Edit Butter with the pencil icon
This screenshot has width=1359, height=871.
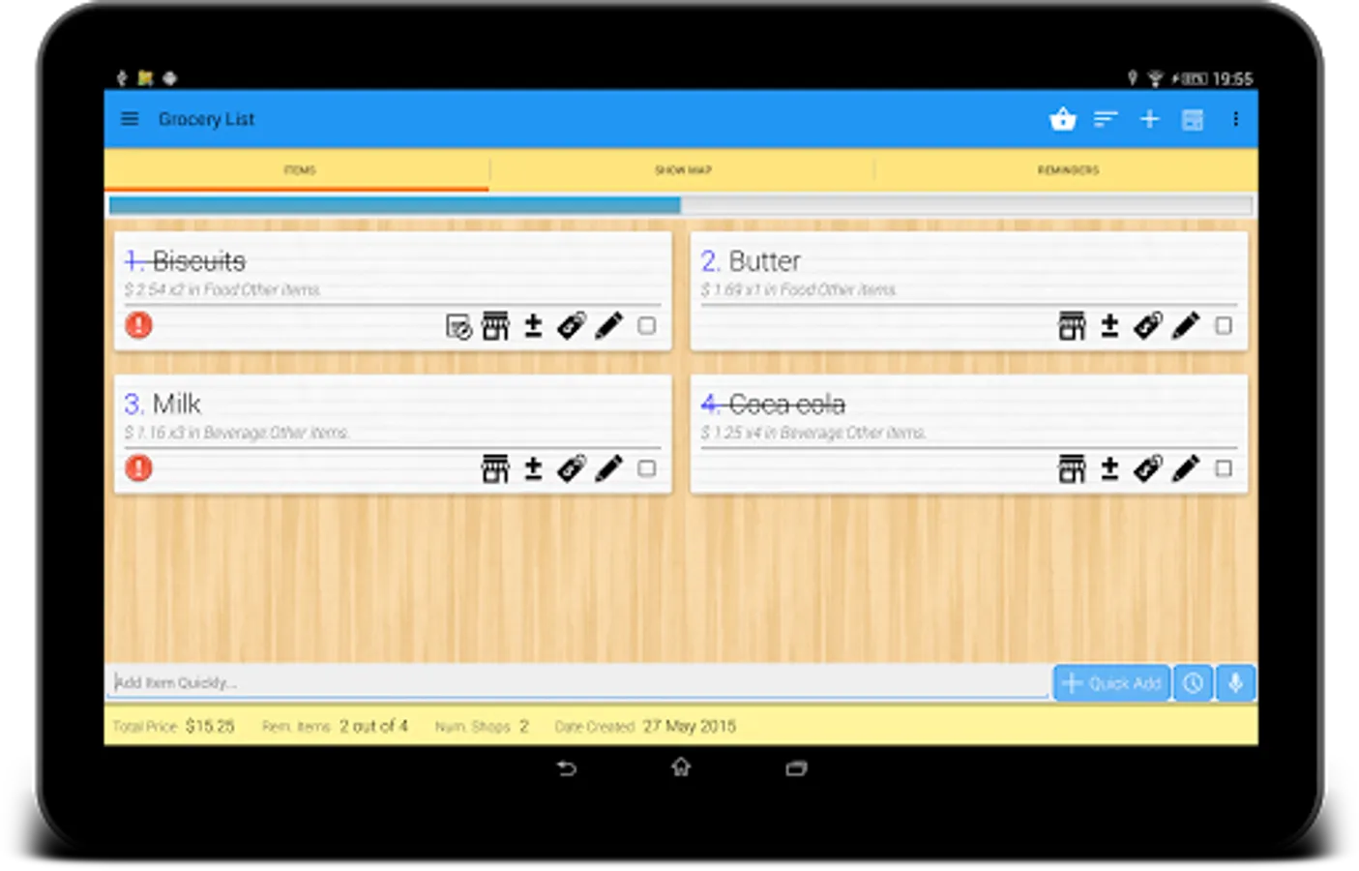1186,326
